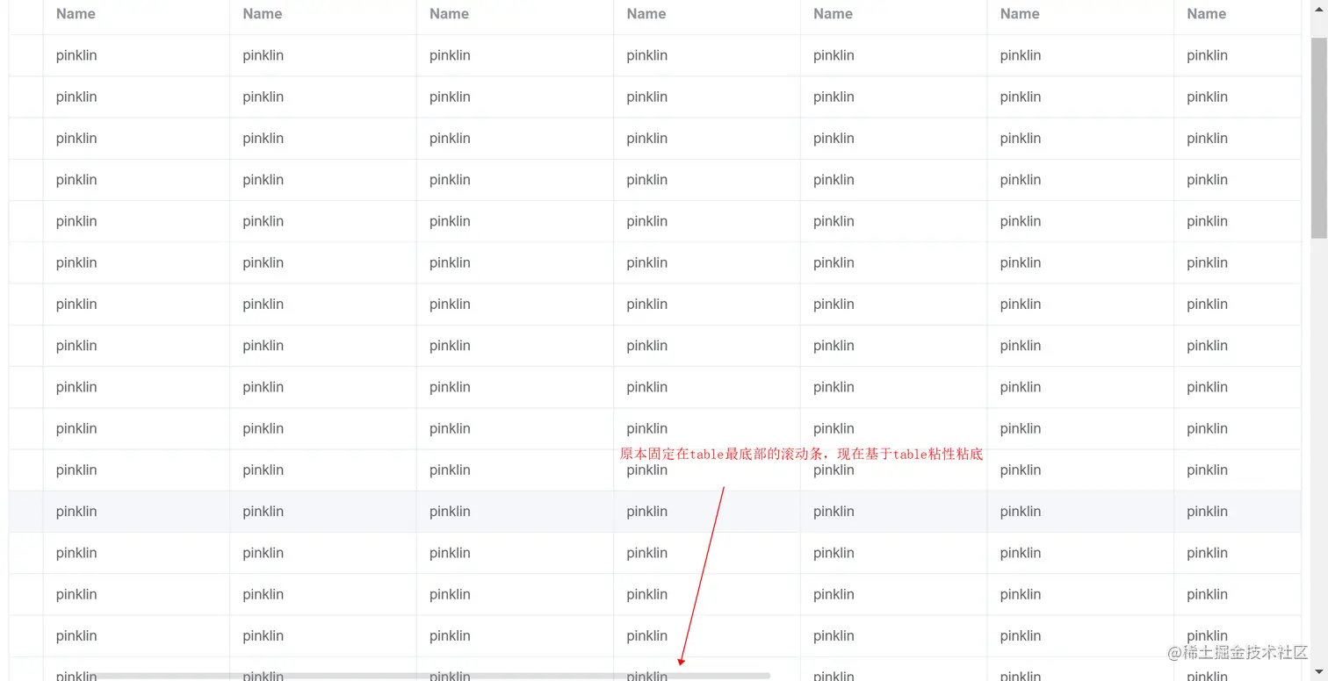The image size is (1328, 681).
Task: Click the page's vertical scrollbar thumb
Action: point(1318,138)
